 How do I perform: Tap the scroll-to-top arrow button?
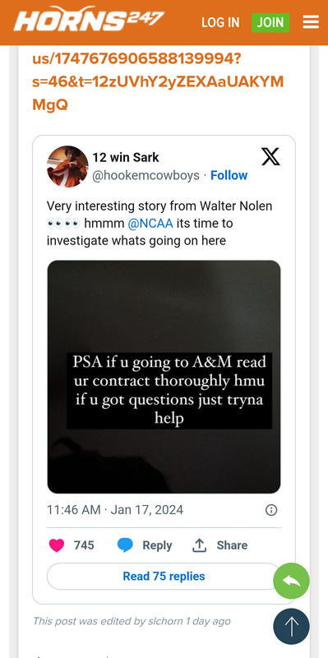[291, 626]
